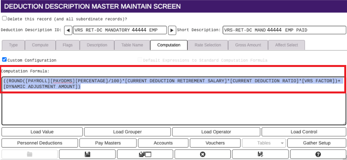Viewport: 347px width, 160px height.
Task: Click the 'Short Description:' label
Action: pyautogui.click(x=199, y=30)
